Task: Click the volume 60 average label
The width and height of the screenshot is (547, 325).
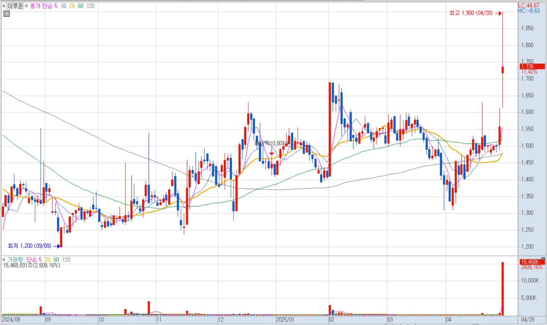Action: click(56, 260)
